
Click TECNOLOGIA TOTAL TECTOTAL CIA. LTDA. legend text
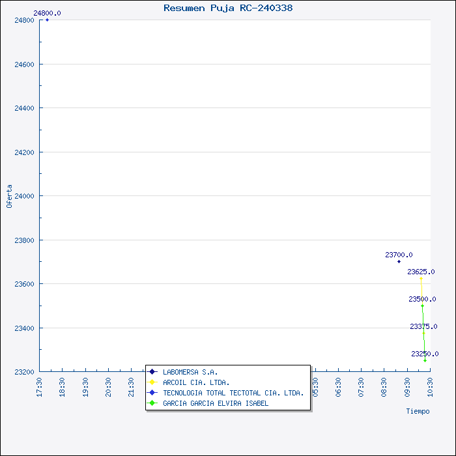(x=233, y=393)
